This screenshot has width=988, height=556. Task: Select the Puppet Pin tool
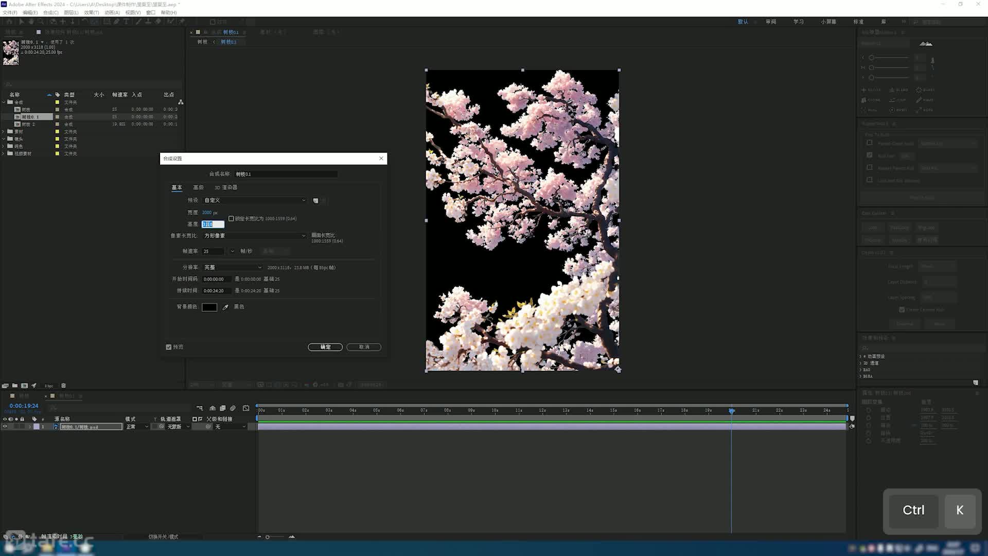pyautogui.click(x=181, y=22)
